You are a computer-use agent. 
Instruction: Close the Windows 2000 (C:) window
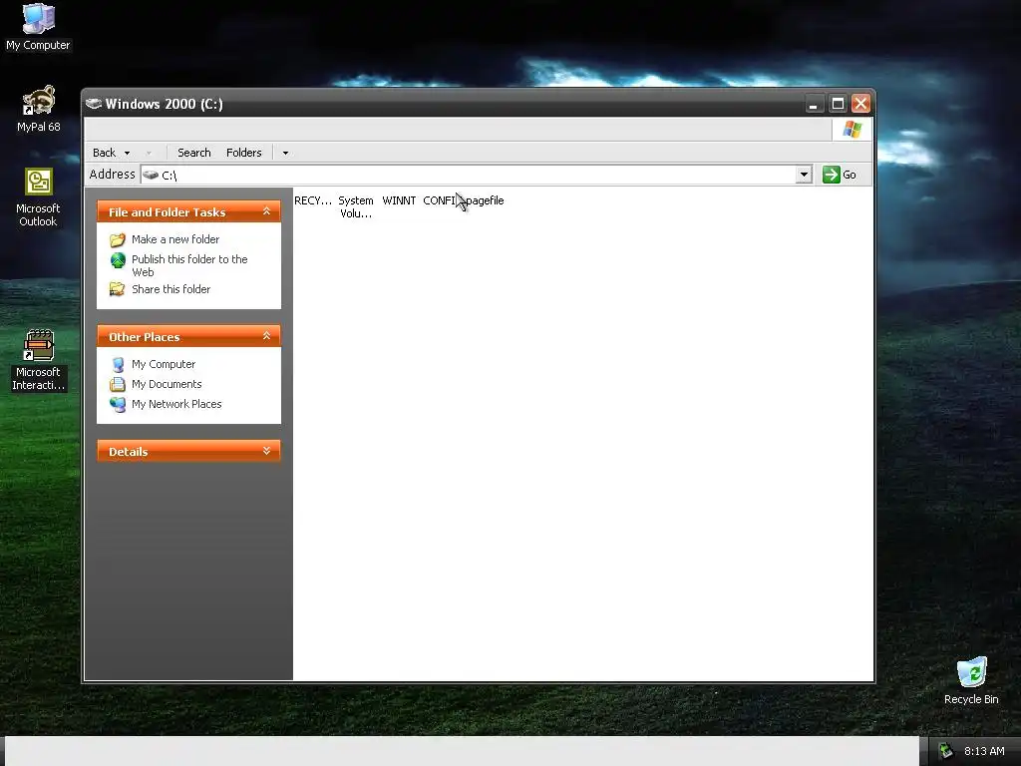coord(860,104)
